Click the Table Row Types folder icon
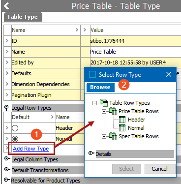This screenshot has width=181, height=184. (104, 103)
